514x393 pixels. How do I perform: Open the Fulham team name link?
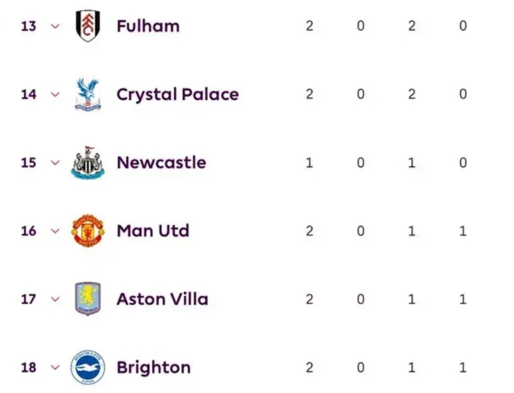tap(148, 26)
